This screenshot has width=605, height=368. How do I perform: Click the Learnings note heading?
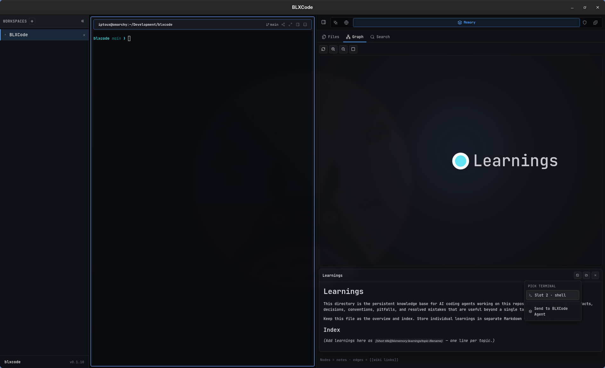343,291
